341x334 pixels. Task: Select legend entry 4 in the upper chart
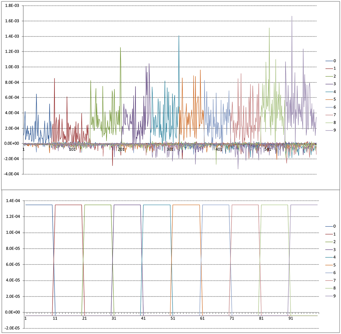tap(331, 92)
